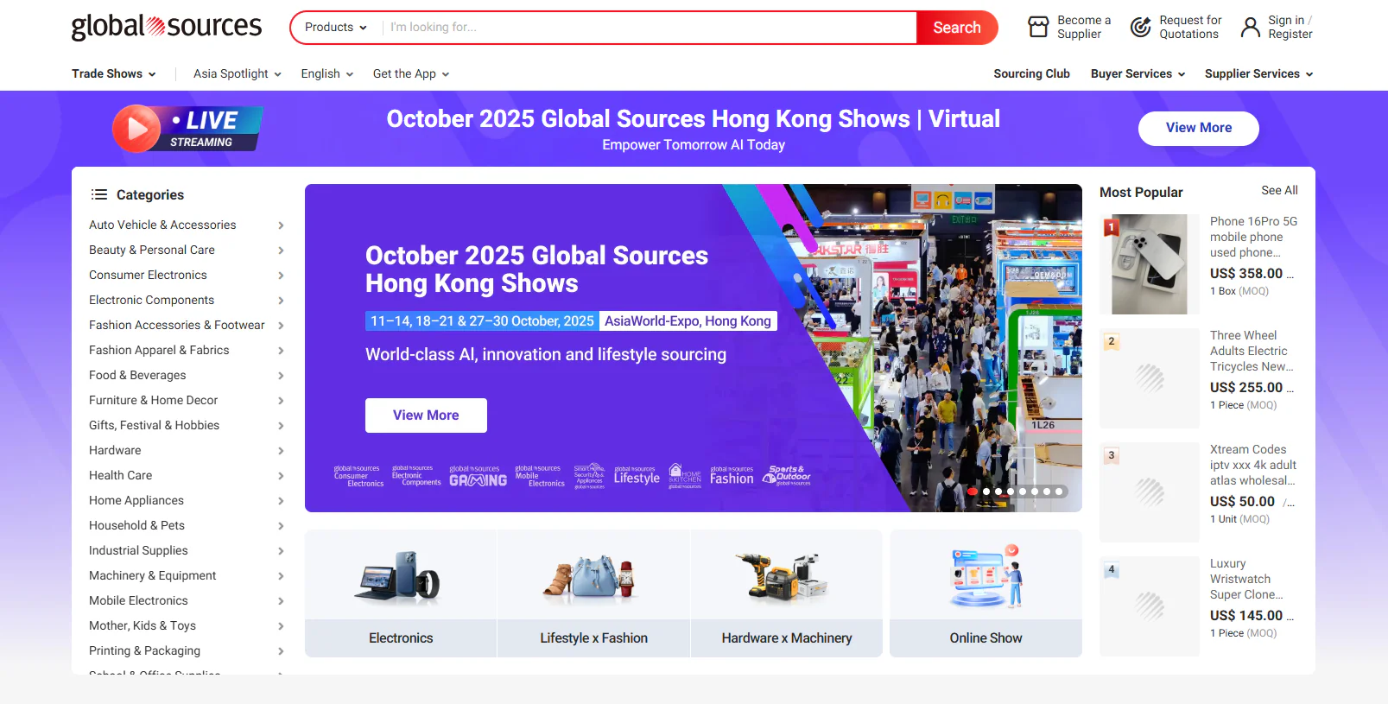
Task: Open the Lifestyle x Fashion tile
Action: (x=593, y=593)
